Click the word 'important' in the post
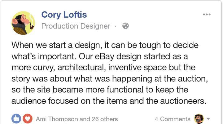This screenshot has height=124, width=223. pyautogui.click(x=56, y=56)
